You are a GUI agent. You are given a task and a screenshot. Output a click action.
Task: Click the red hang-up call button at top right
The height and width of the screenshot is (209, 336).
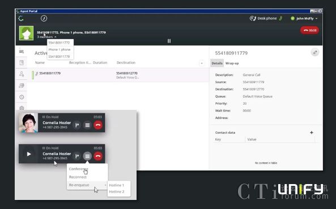coord(309,31)
